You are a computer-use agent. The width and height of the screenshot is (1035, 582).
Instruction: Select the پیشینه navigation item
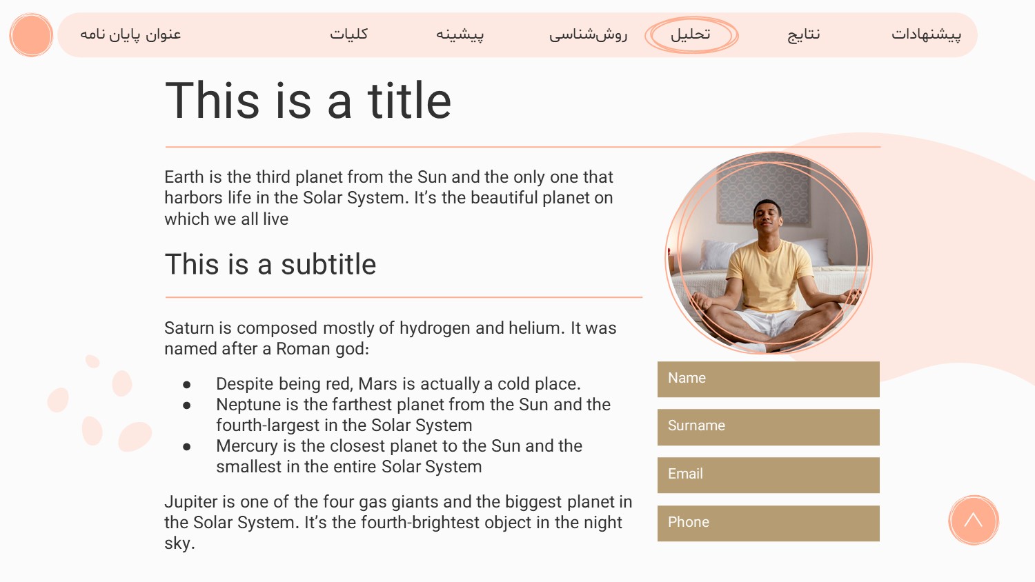point(460,34)
